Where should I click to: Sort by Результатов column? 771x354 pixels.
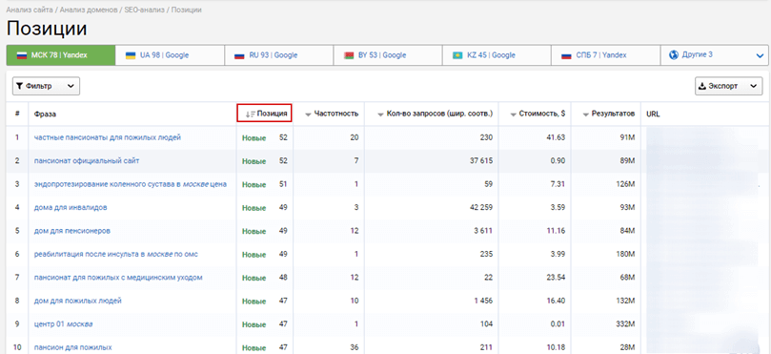click(x=609, y=114)
